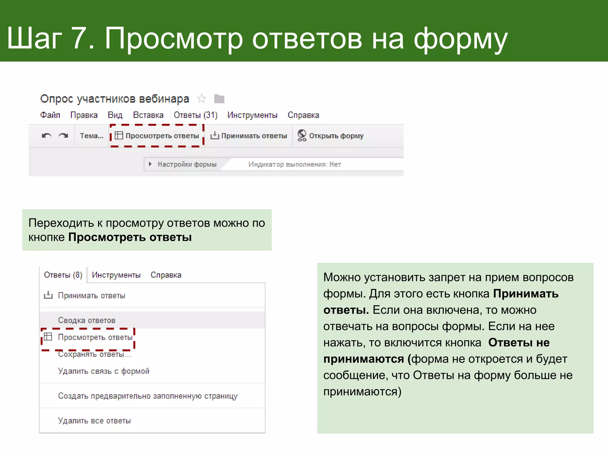Select the Сводка ответов menu item
The height and width of the screenshot is (456, 608).
coord(152,320)
